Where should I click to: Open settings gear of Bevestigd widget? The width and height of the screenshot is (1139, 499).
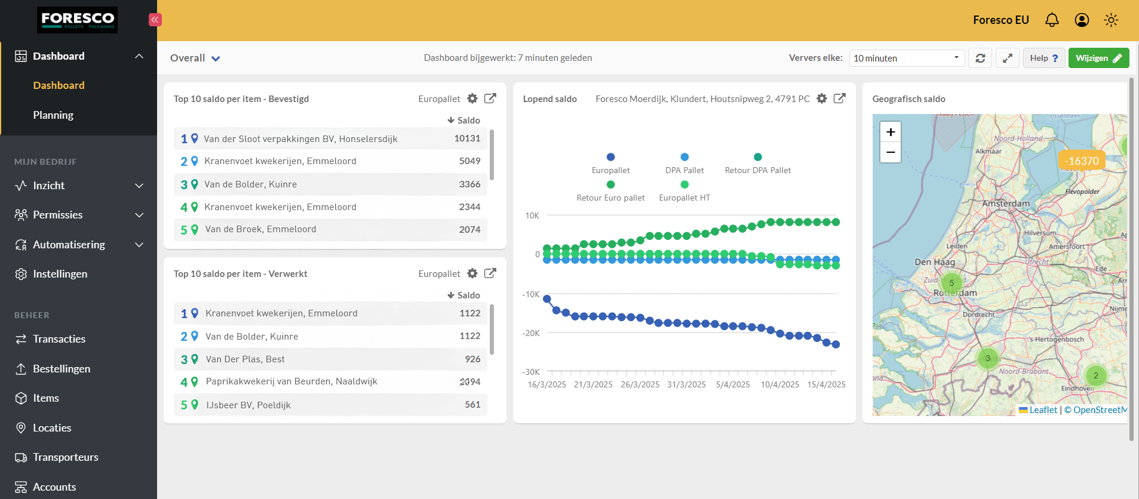coord(472,98)
